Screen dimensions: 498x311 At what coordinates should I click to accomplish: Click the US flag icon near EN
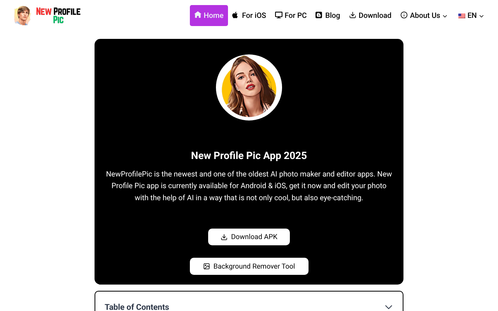point(461,16)
